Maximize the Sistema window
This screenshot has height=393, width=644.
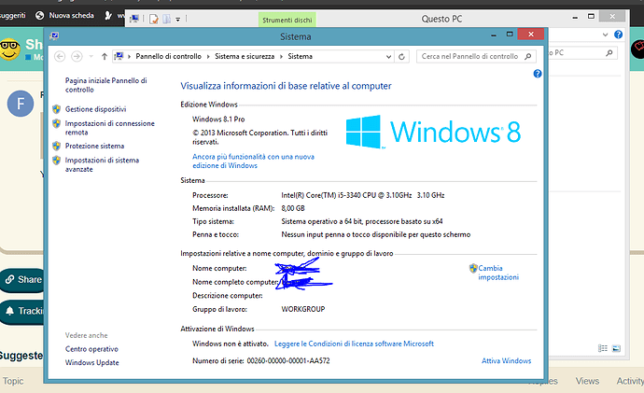(x=510, y=35)
